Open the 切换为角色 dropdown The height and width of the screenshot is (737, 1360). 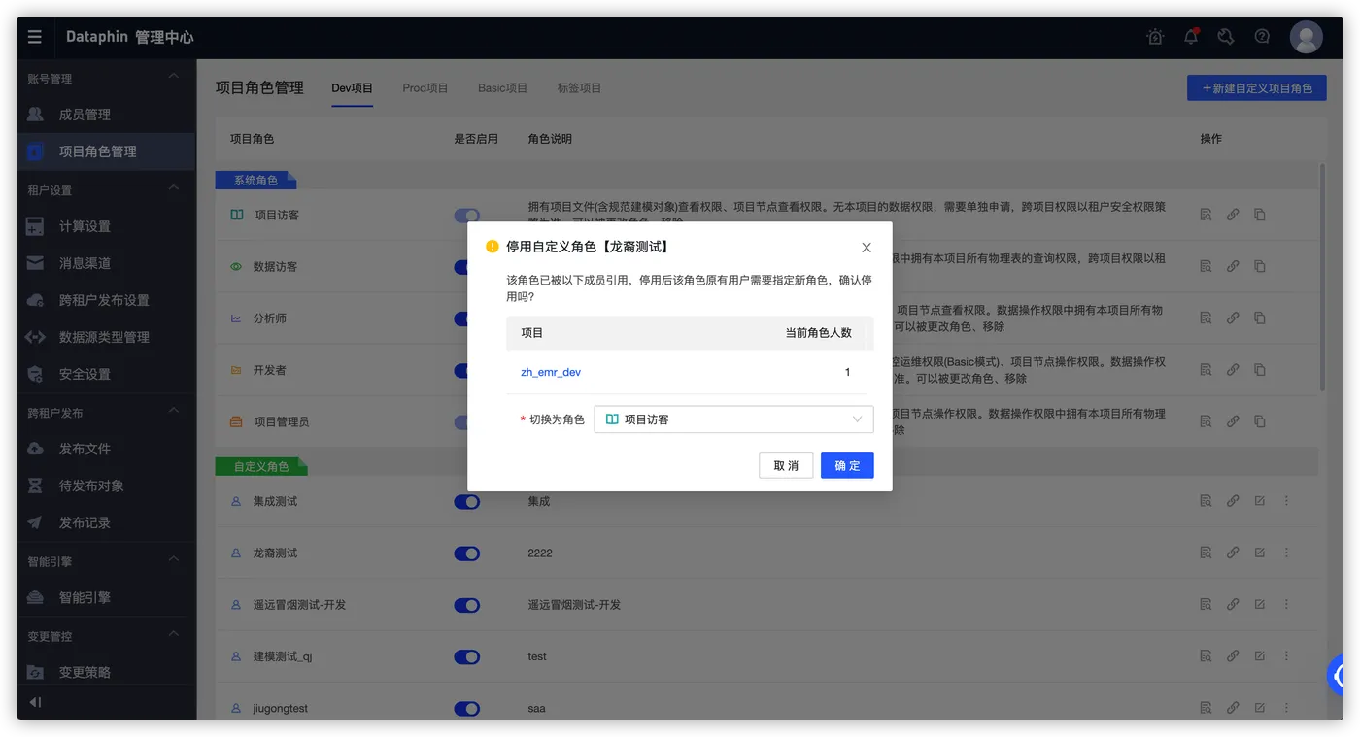(x=733, y=419)
